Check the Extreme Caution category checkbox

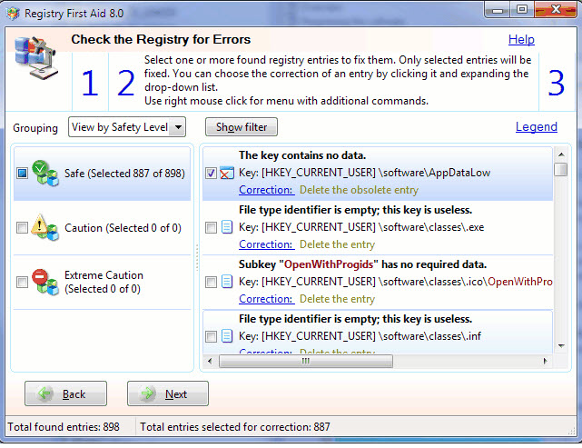click(x=23, y=282)
